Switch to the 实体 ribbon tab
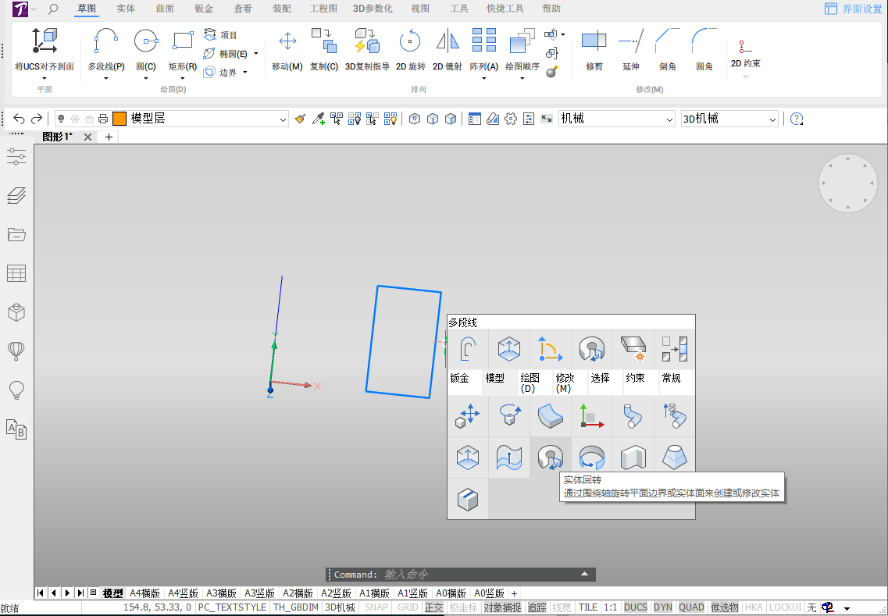The image size is (888, 616). click(126, 9)
